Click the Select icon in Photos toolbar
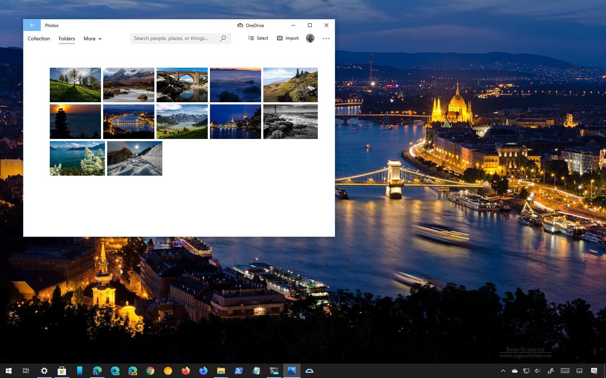The width and height of the screenshot is (606, 378). click(251, 38)
